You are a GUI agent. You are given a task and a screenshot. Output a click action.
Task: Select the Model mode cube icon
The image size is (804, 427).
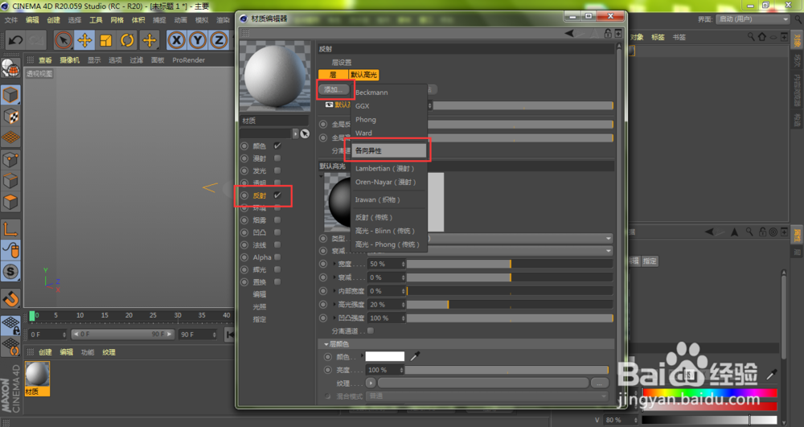[x=10, y=95]
